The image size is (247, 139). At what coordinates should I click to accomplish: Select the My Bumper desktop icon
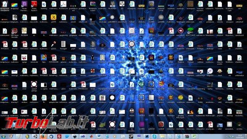tap(112, 4)
